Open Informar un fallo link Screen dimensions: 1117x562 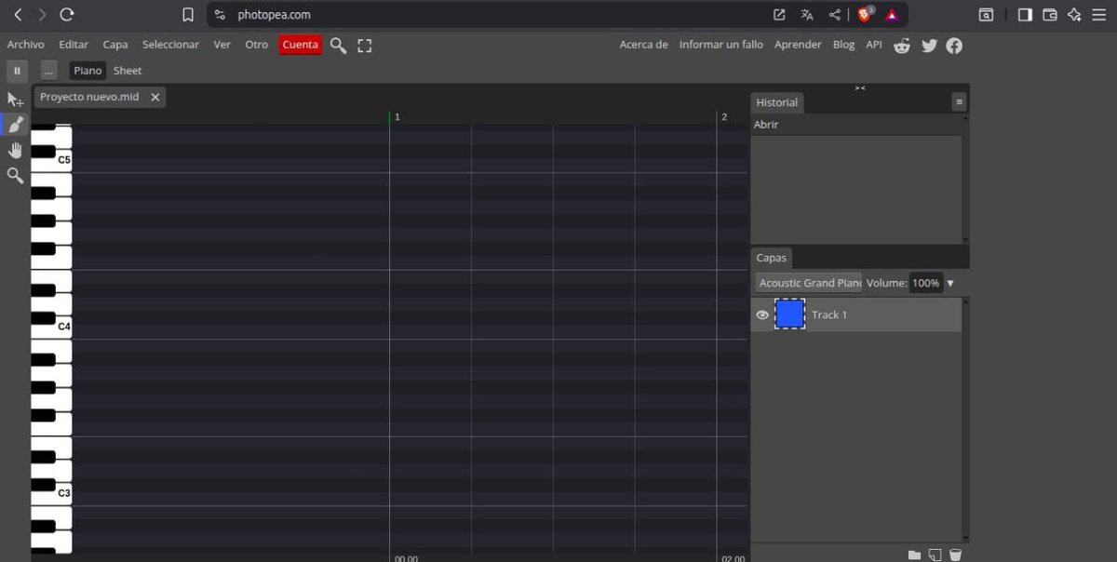[721, 45]
